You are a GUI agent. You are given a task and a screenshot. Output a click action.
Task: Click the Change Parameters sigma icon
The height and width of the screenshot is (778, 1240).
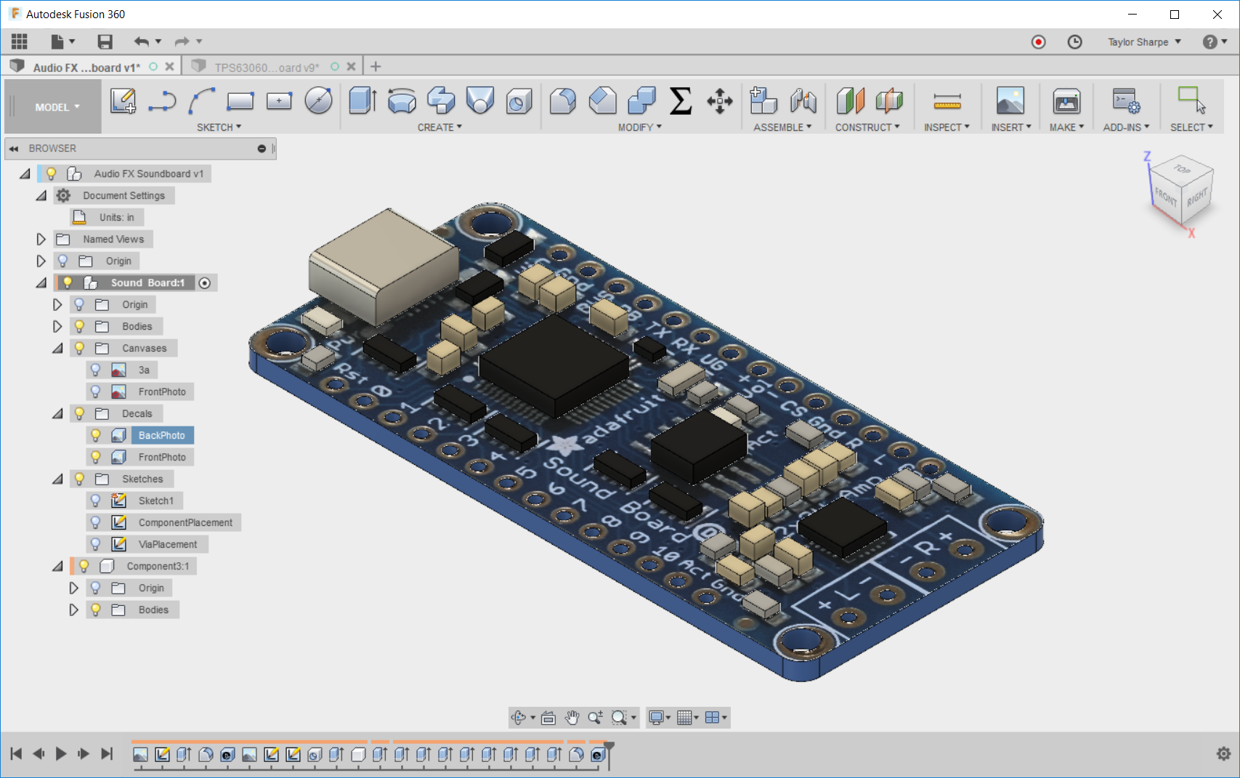[x=678, y=102]
